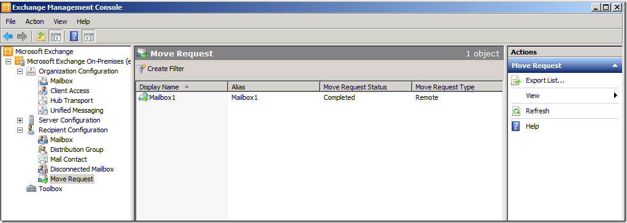
Task: Click the Create Filter funnel icon
Action: point(141,69)
